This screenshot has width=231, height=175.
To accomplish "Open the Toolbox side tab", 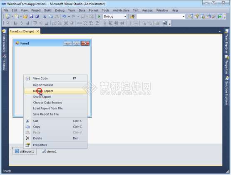I will (4, 62).
